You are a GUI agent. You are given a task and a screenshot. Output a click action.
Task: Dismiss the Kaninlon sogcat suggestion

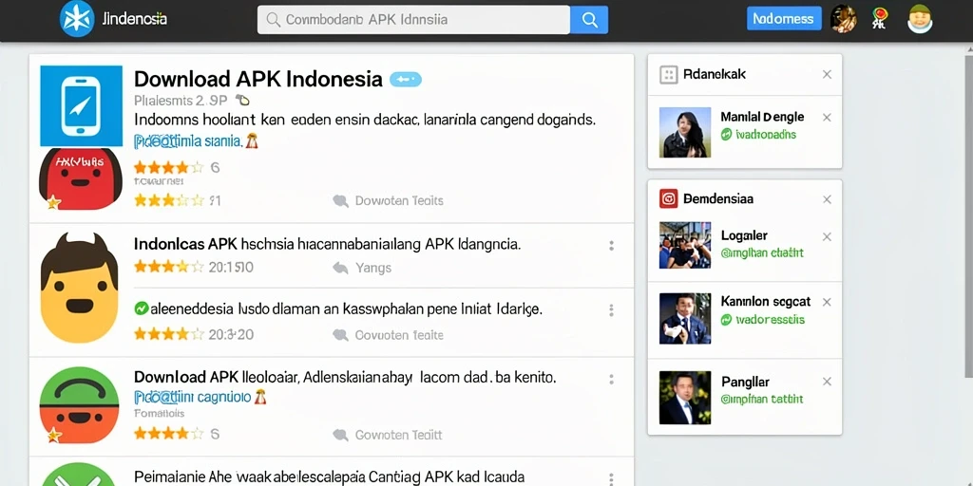[x=827, y=303]
